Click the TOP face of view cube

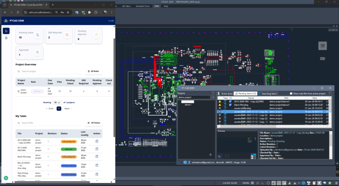click(x=322, y=46)
